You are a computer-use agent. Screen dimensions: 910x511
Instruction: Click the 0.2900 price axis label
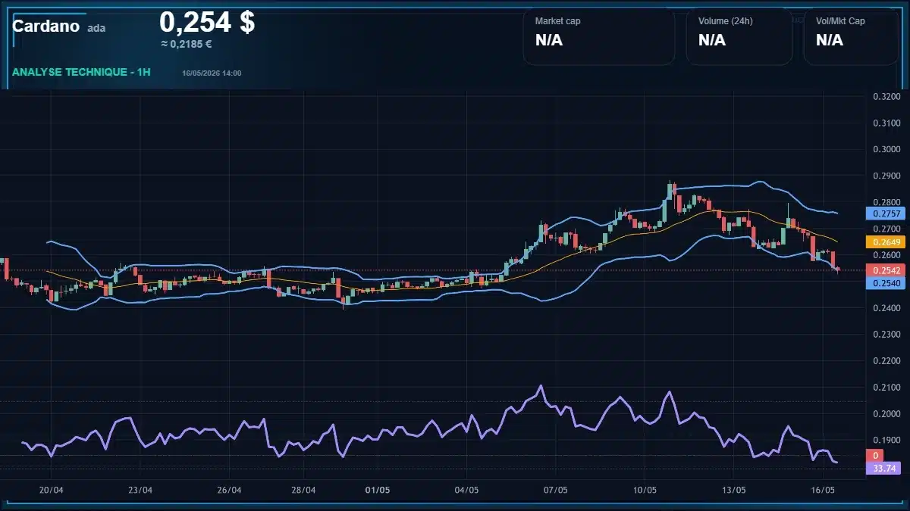tap(886, 176)
